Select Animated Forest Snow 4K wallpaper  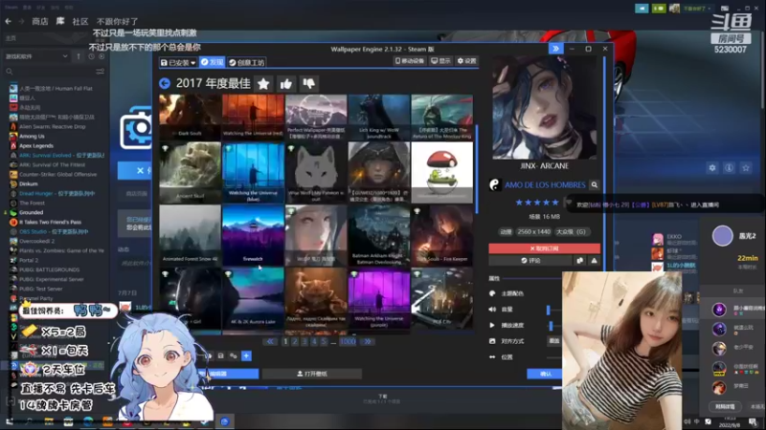(x=190, y=235)
